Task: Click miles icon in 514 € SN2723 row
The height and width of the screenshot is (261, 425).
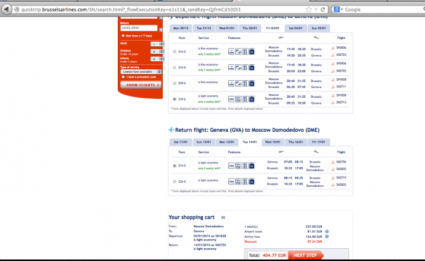Action: point(231,52)
